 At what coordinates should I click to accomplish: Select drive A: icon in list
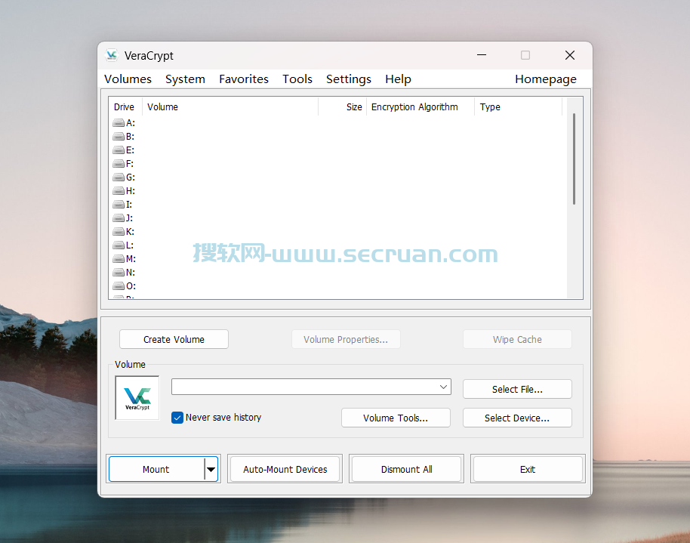tap(119, 123)
